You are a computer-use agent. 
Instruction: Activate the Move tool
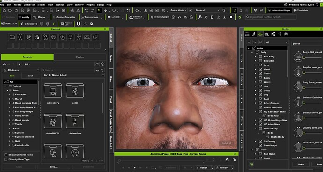[105, 10]
